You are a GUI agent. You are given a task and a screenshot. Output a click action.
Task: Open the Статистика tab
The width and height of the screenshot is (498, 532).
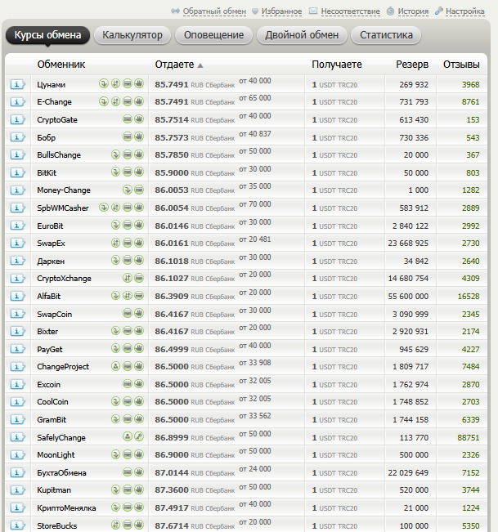[386, 35]
